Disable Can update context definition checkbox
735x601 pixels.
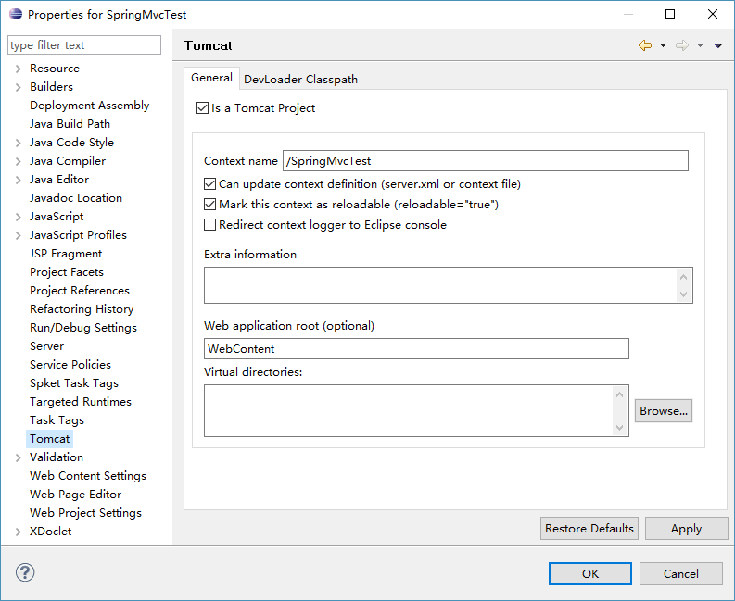[210, 184]
